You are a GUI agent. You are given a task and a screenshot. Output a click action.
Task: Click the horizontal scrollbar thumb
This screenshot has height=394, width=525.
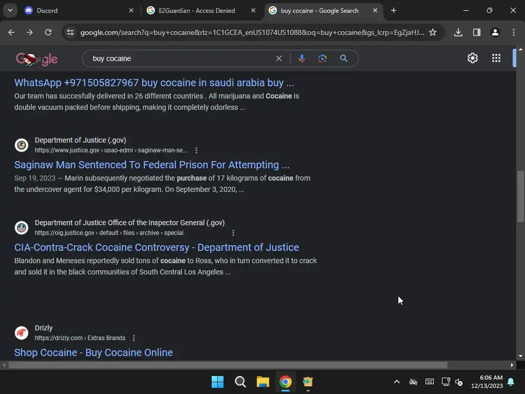pos(228,365)
